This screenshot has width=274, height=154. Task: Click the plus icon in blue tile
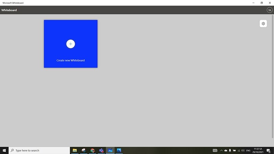71,44
